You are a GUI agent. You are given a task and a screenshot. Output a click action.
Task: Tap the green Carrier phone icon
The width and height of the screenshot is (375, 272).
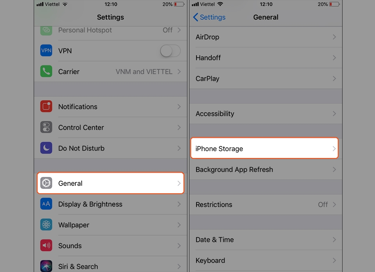coord(46,71)
